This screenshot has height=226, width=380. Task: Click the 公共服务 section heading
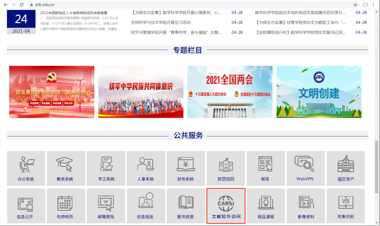(188, 135)
